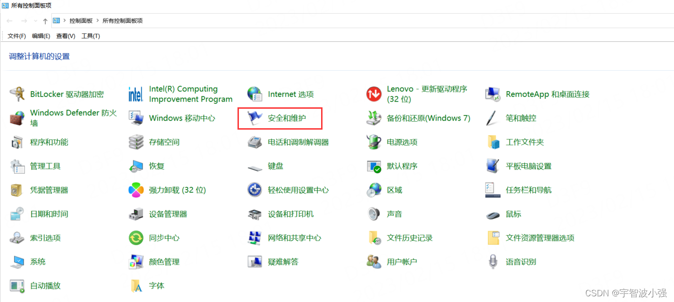Open the 编辑(E) menu
Viewport: 674px width, 302px height.
(x=41, y=36)
